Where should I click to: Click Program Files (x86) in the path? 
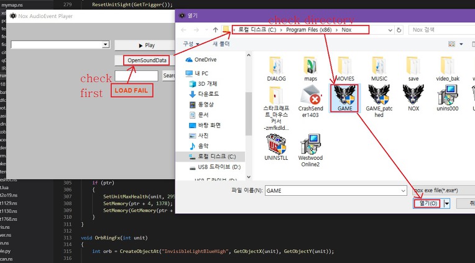[309, 30]
